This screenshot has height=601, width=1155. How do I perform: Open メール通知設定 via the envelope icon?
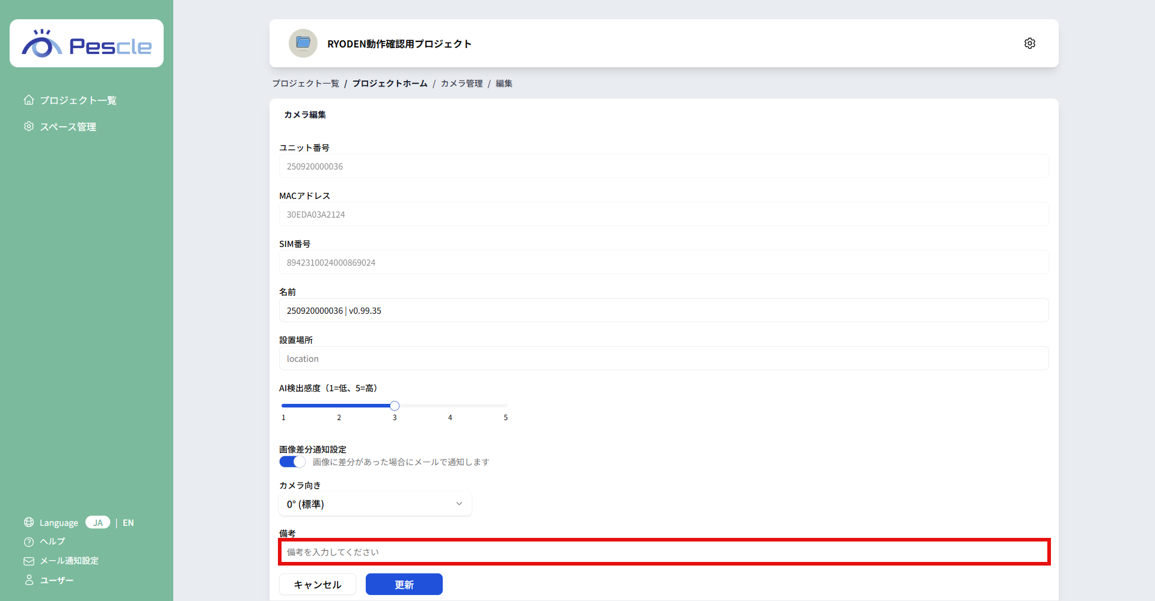click(28, 561)
